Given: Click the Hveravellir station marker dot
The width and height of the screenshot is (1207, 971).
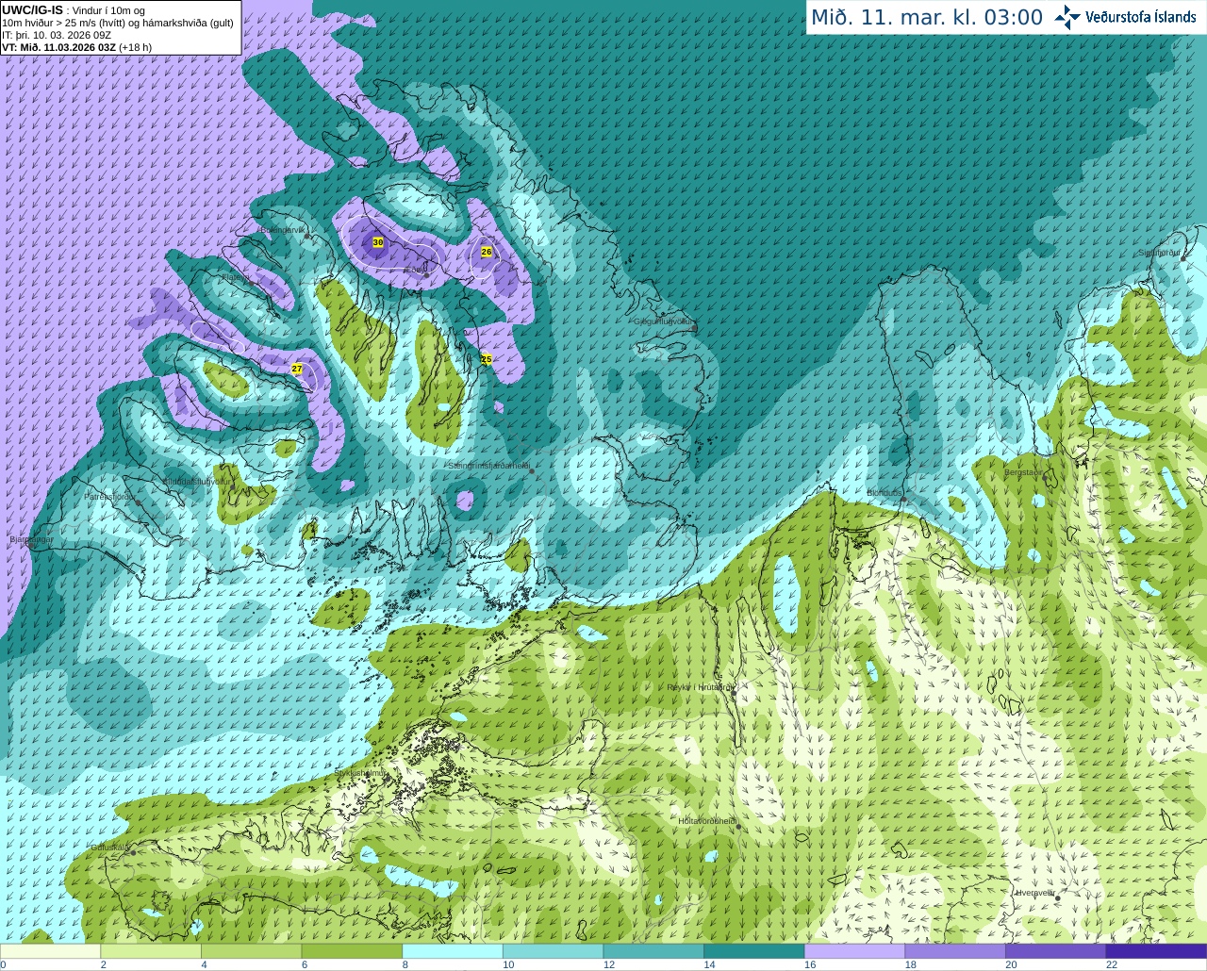Looking at the screenshot, I should (x=1058, y=898).
